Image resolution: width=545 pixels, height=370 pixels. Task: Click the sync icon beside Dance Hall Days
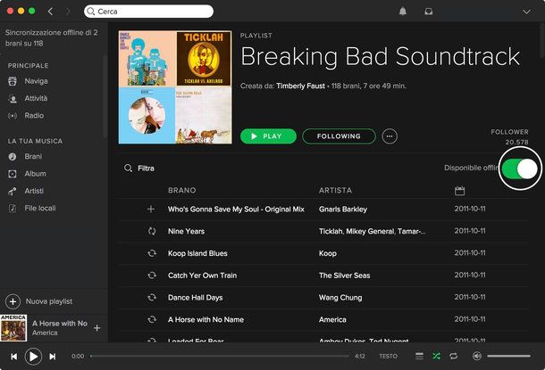[x=152, y=298]
